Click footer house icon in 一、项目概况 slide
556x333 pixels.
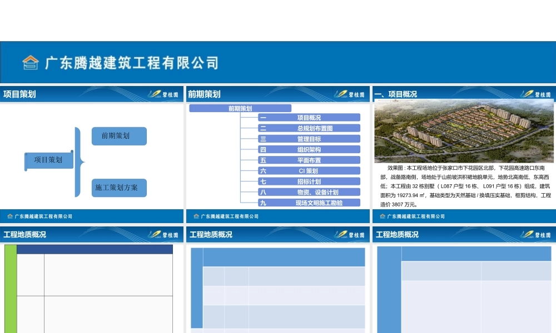coord(383,216)
